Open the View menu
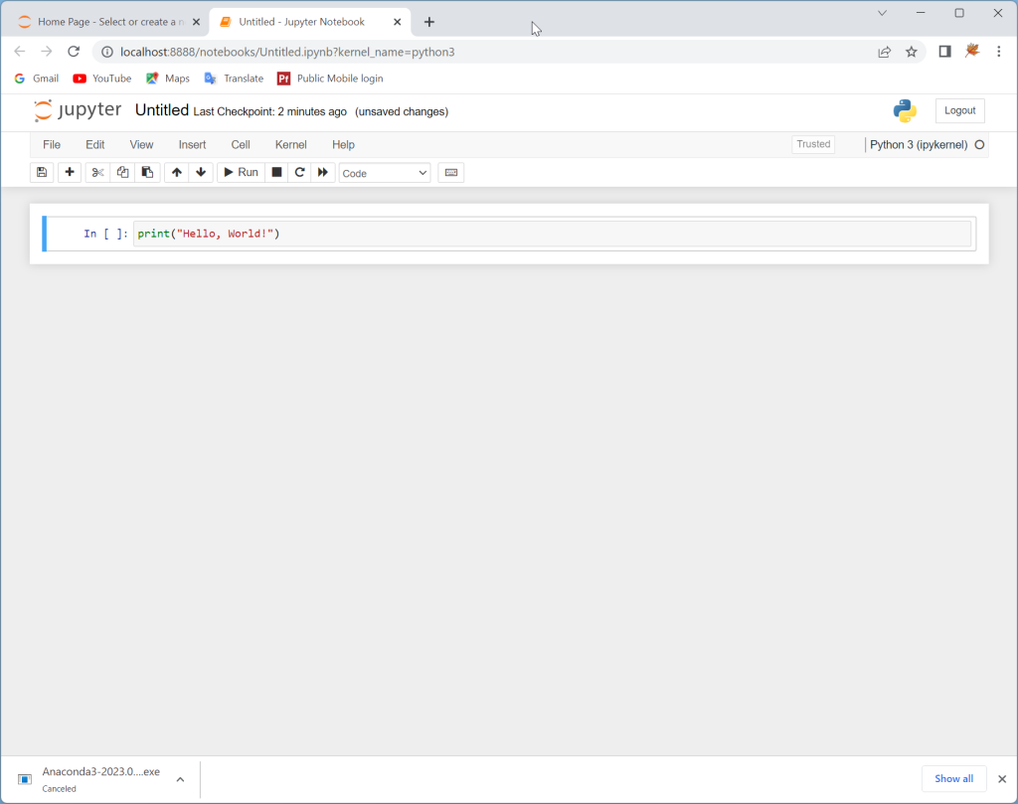Image resolution: width=1018 pixels, height=804 pixels. (141, 145)
